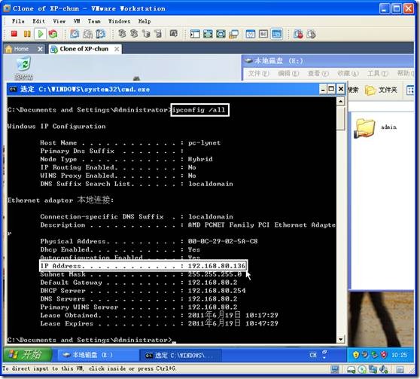Open the View menu

coord(59,21)
